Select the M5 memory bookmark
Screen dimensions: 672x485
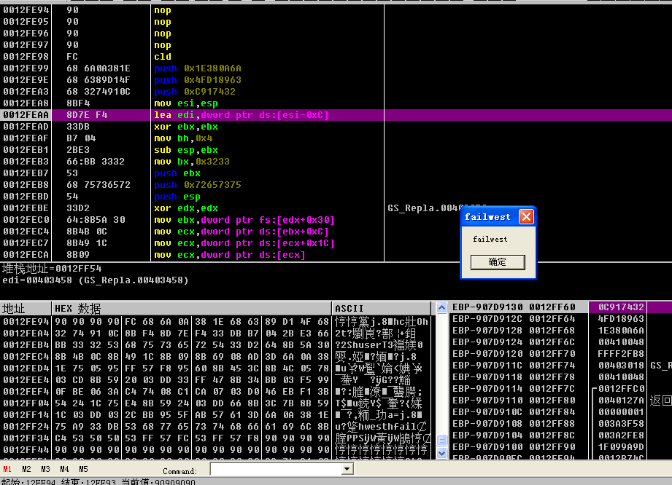pyautogui.click(x=83, y=470)
